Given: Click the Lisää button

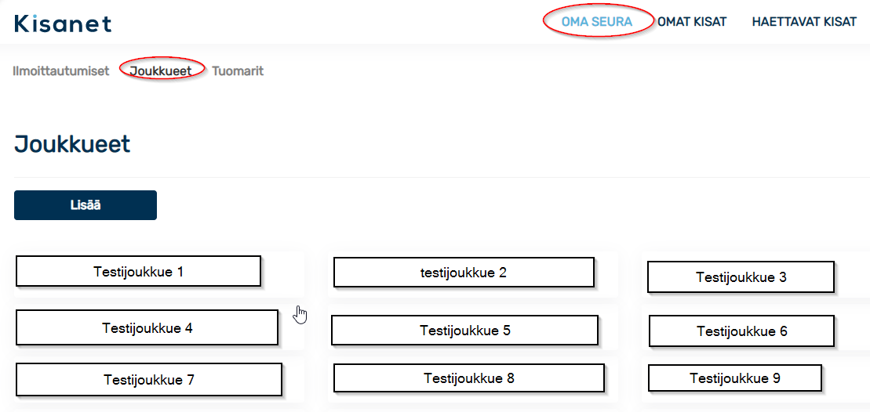Looking at the screenshot, I should pos(86,205).
